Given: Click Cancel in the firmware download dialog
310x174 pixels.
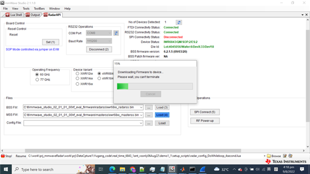Looking at the screenshot, I should (x=151, y=94).
